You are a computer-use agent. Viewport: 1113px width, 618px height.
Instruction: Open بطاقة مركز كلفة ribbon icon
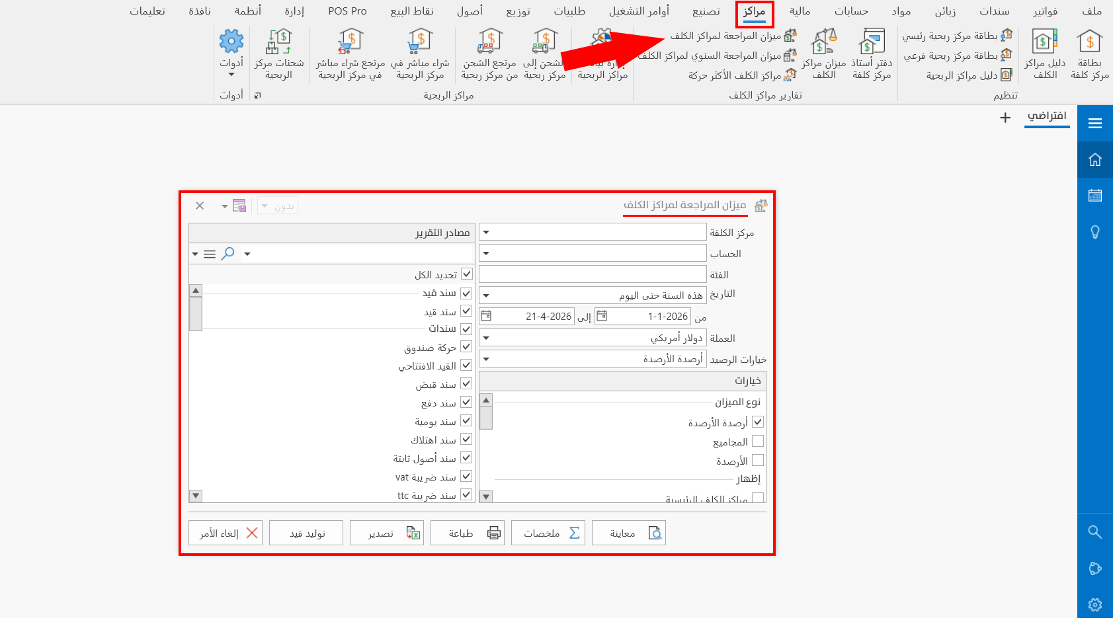[1089, 54]
